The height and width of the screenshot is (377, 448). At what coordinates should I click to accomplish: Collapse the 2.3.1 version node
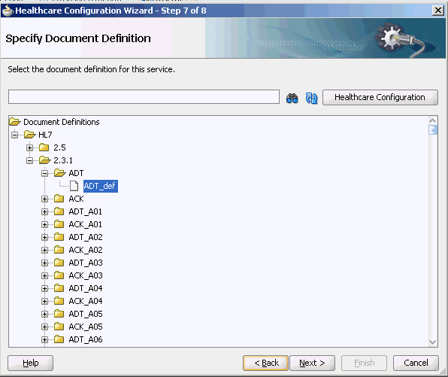click(30, 160)
